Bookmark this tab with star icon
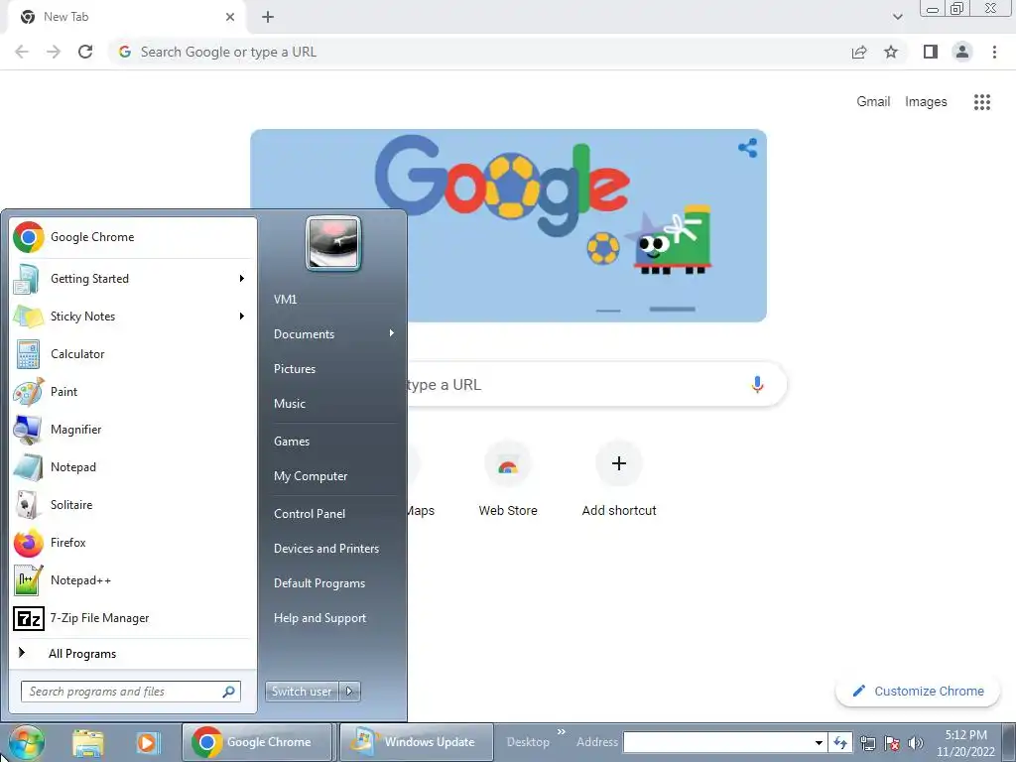The image size is (1016, 762). click(x=891, y=52)
